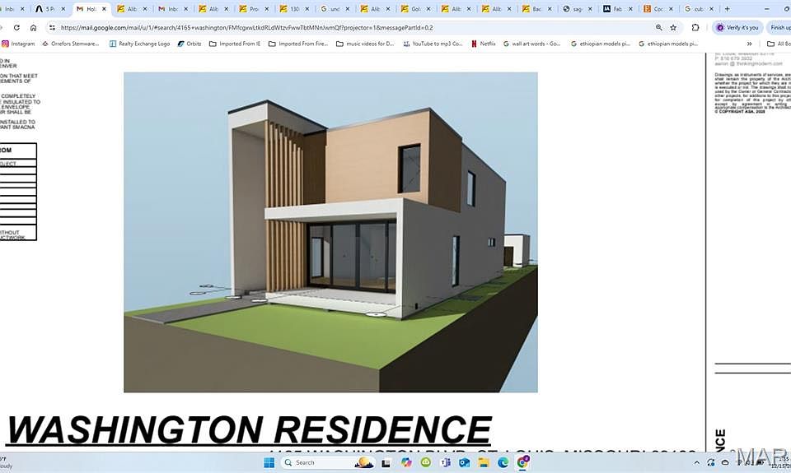
Task: Switch to the '130' tab
Action: [x=293, y=8]
